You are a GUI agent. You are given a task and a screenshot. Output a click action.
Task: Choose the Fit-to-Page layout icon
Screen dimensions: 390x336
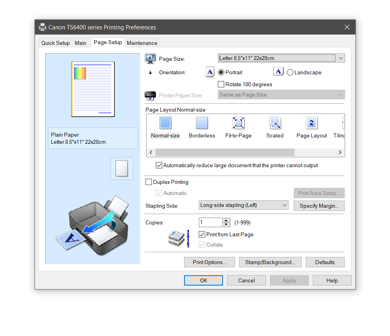pyautogui.click(x=238, y=123)
